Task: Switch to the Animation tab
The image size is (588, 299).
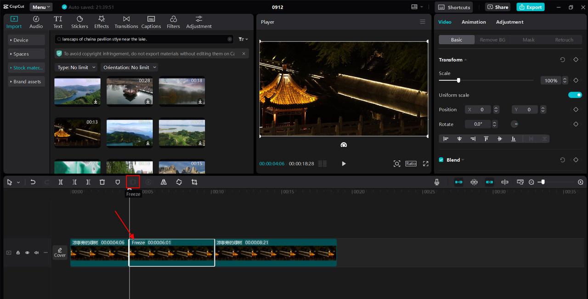Action: point(474,22)
